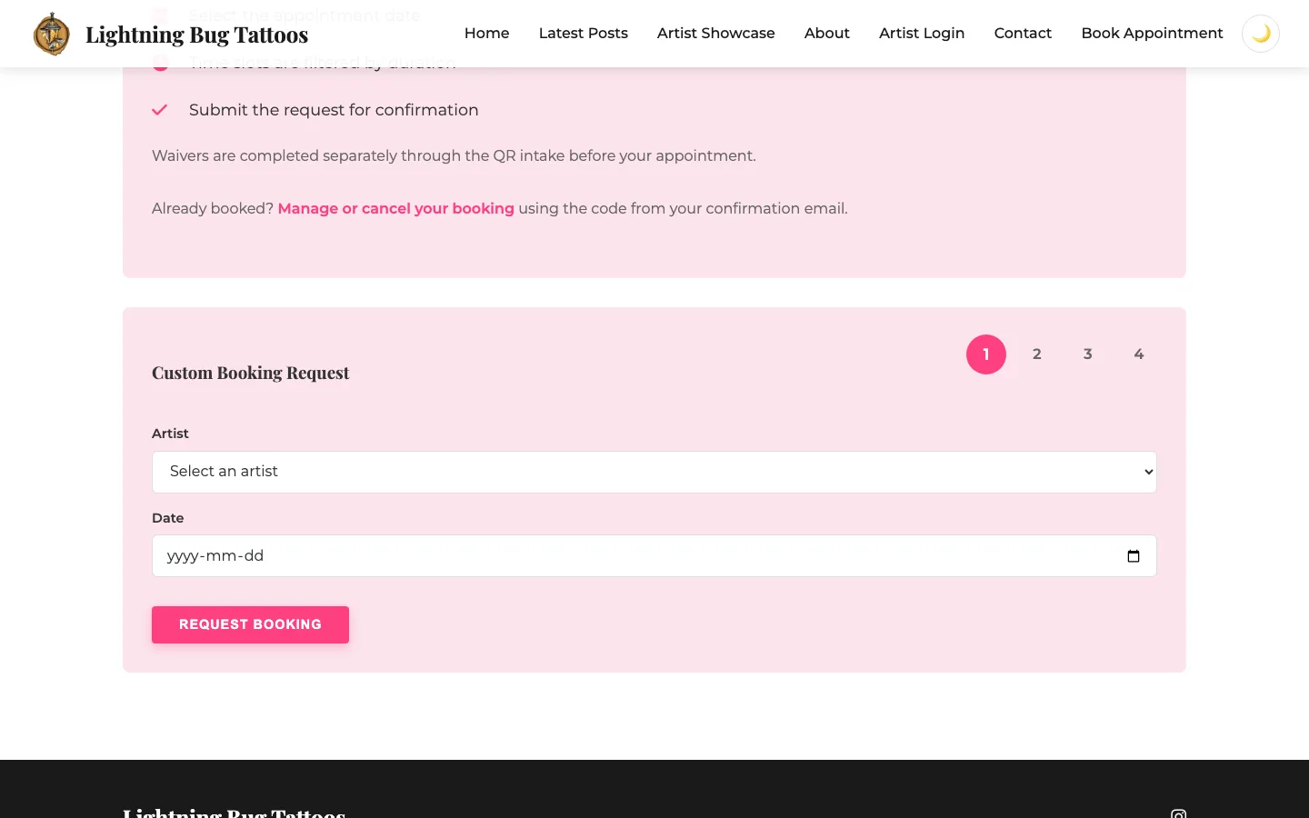Click the Waivers are completed separately text
The width and height of the screenshot is (1309, 818).
click(x=454, y=155)
